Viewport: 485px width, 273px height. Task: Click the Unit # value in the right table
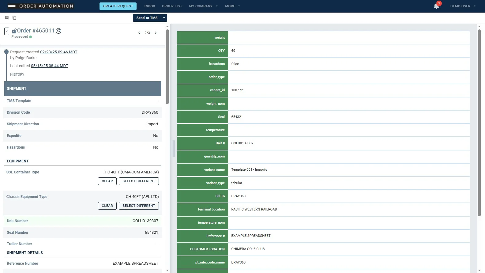242,143
